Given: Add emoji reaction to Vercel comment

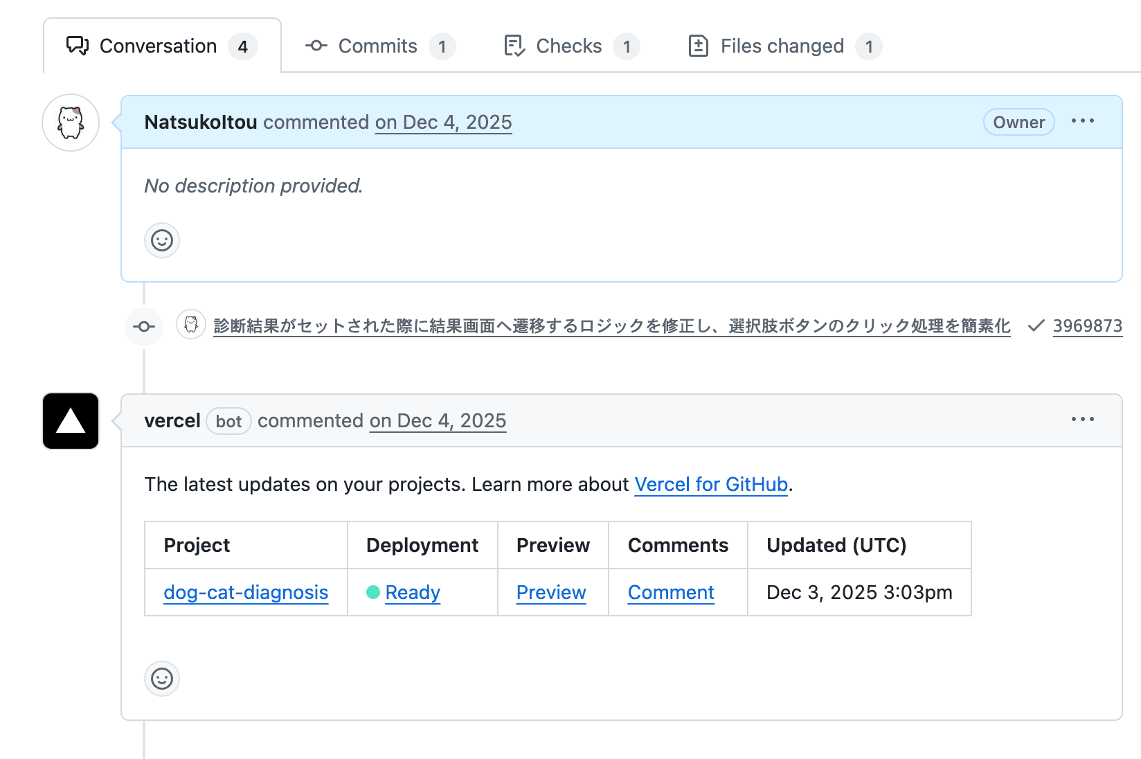Looking at the screenshot, I should (x=162, y=679).
